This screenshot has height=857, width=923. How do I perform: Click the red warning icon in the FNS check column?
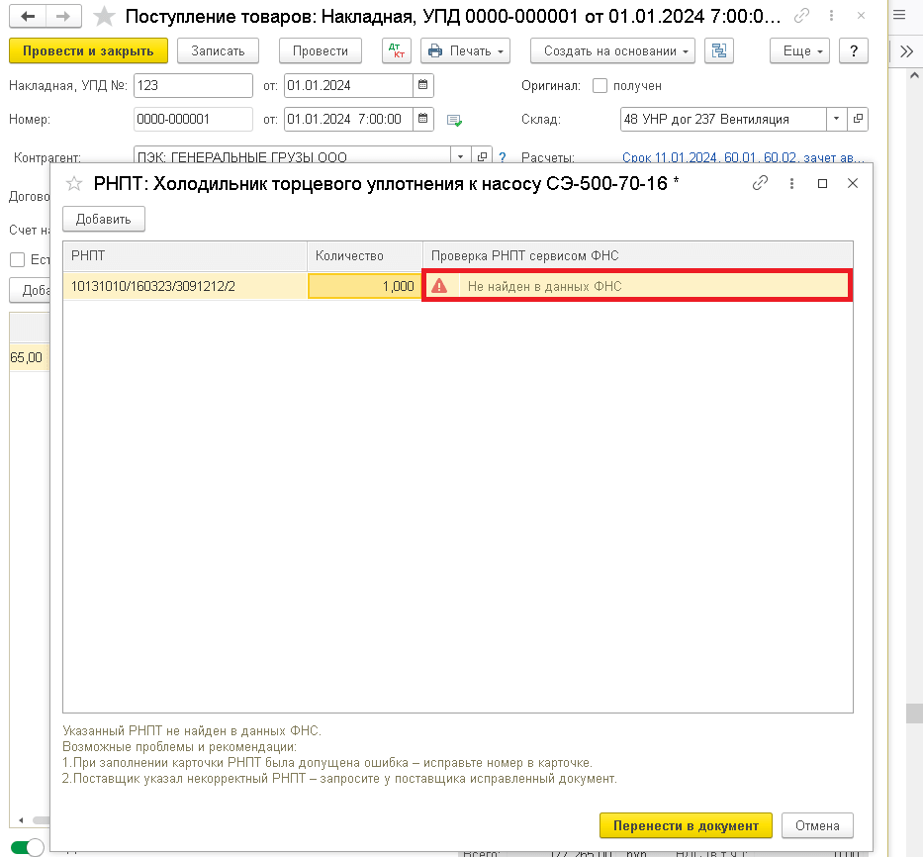pyautogui.click(x=440, y=286)
